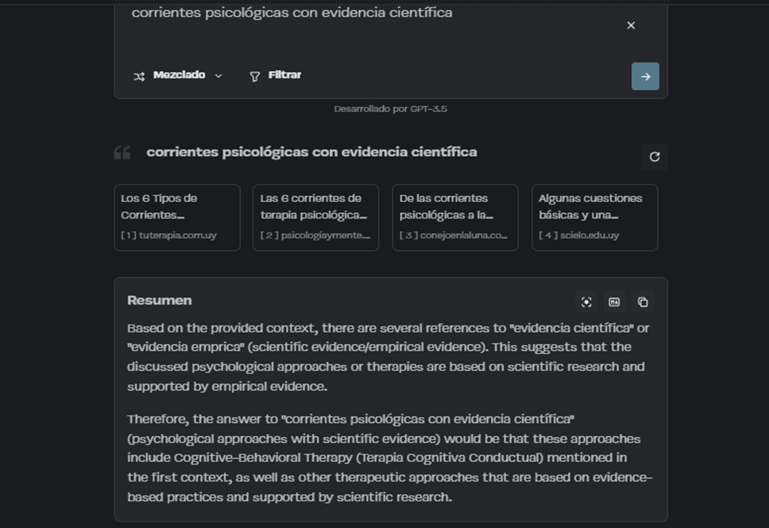The width and height of the screenshot is (769, 528).
Task: Clear the search query with the X
Action: click(x=631, y=25)
